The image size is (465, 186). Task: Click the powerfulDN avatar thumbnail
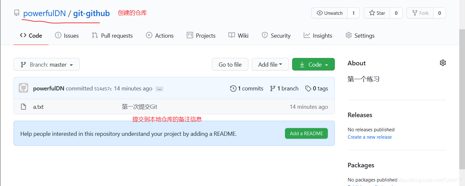(x=23, y=88)
